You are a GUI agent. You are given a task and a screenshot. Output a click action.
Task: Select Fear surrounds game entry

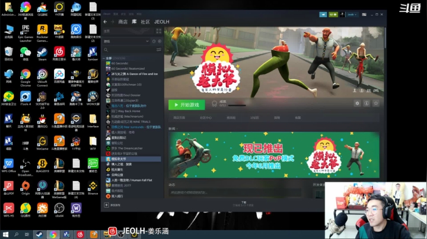tap(133, 127)
